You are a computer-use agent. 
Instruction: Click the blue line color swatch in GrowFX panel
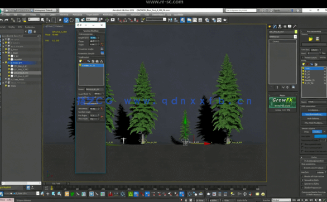(x=320, y=136)
